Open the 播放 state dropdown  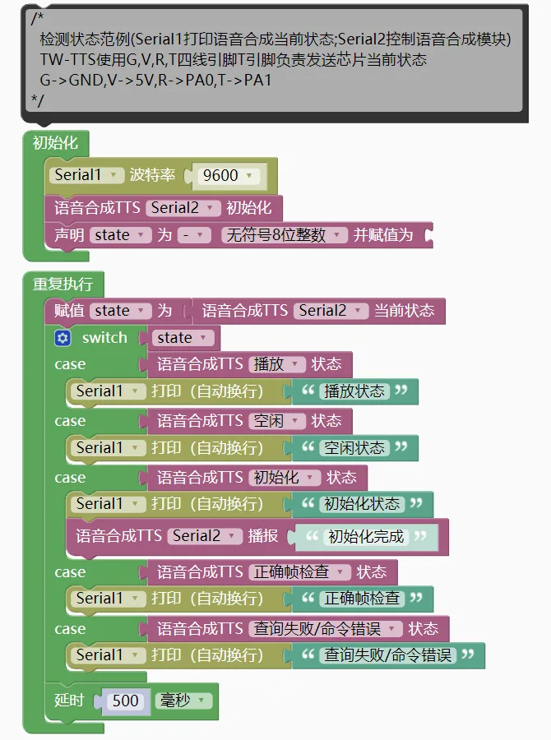276,364
